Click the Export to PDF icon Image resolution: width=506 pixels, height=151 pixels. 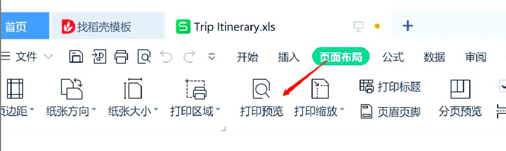click(x=99, y=57)
